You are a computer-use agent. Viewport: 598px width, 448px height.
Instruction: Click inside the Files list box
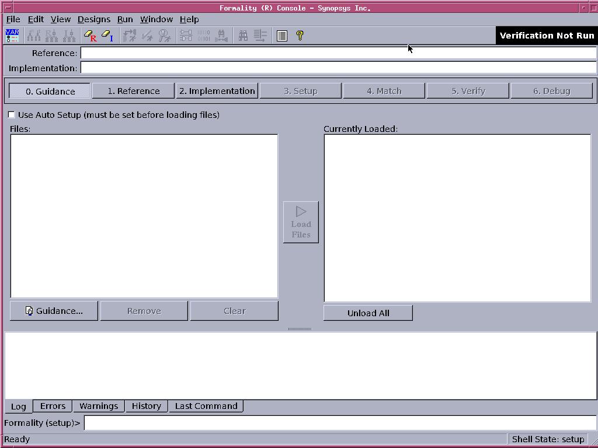coord(144,216)
